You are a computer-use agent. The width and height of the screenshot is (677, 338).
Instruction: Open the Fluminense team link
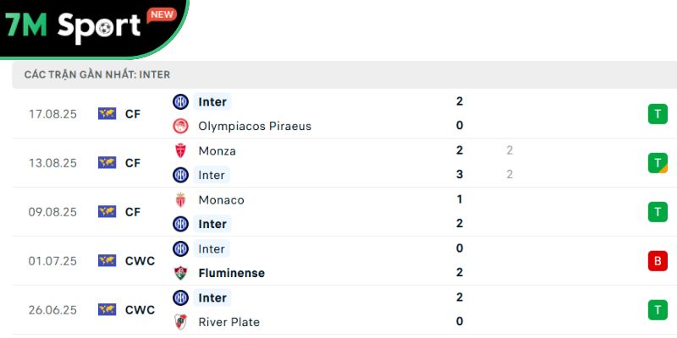point(231,273)
